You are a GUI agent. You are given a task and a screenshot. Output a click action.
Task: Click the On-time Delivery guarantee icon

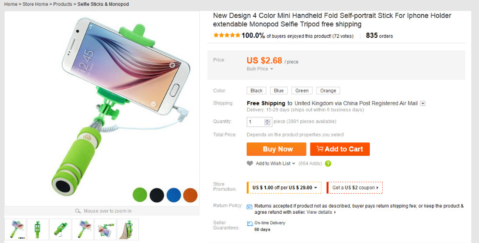[x=250, y=223]
